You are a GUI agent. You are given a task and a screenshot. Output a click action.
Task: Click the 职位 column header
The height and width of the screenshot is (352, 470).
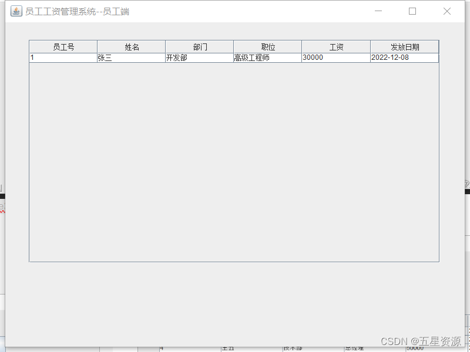coord(267,46)
